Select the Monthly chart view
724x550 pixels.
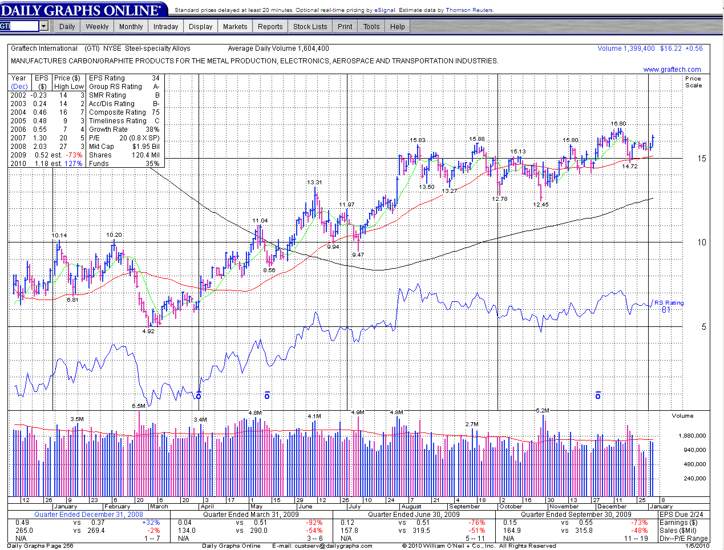131,27
